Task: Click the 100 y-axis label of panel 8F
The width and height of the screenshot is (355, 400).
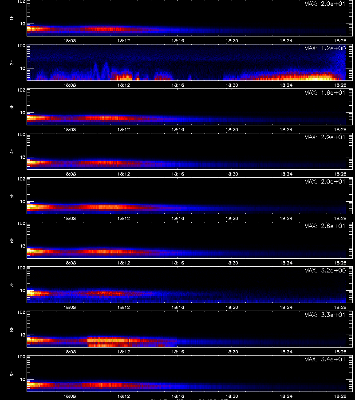Action: [x=21, y=312]
